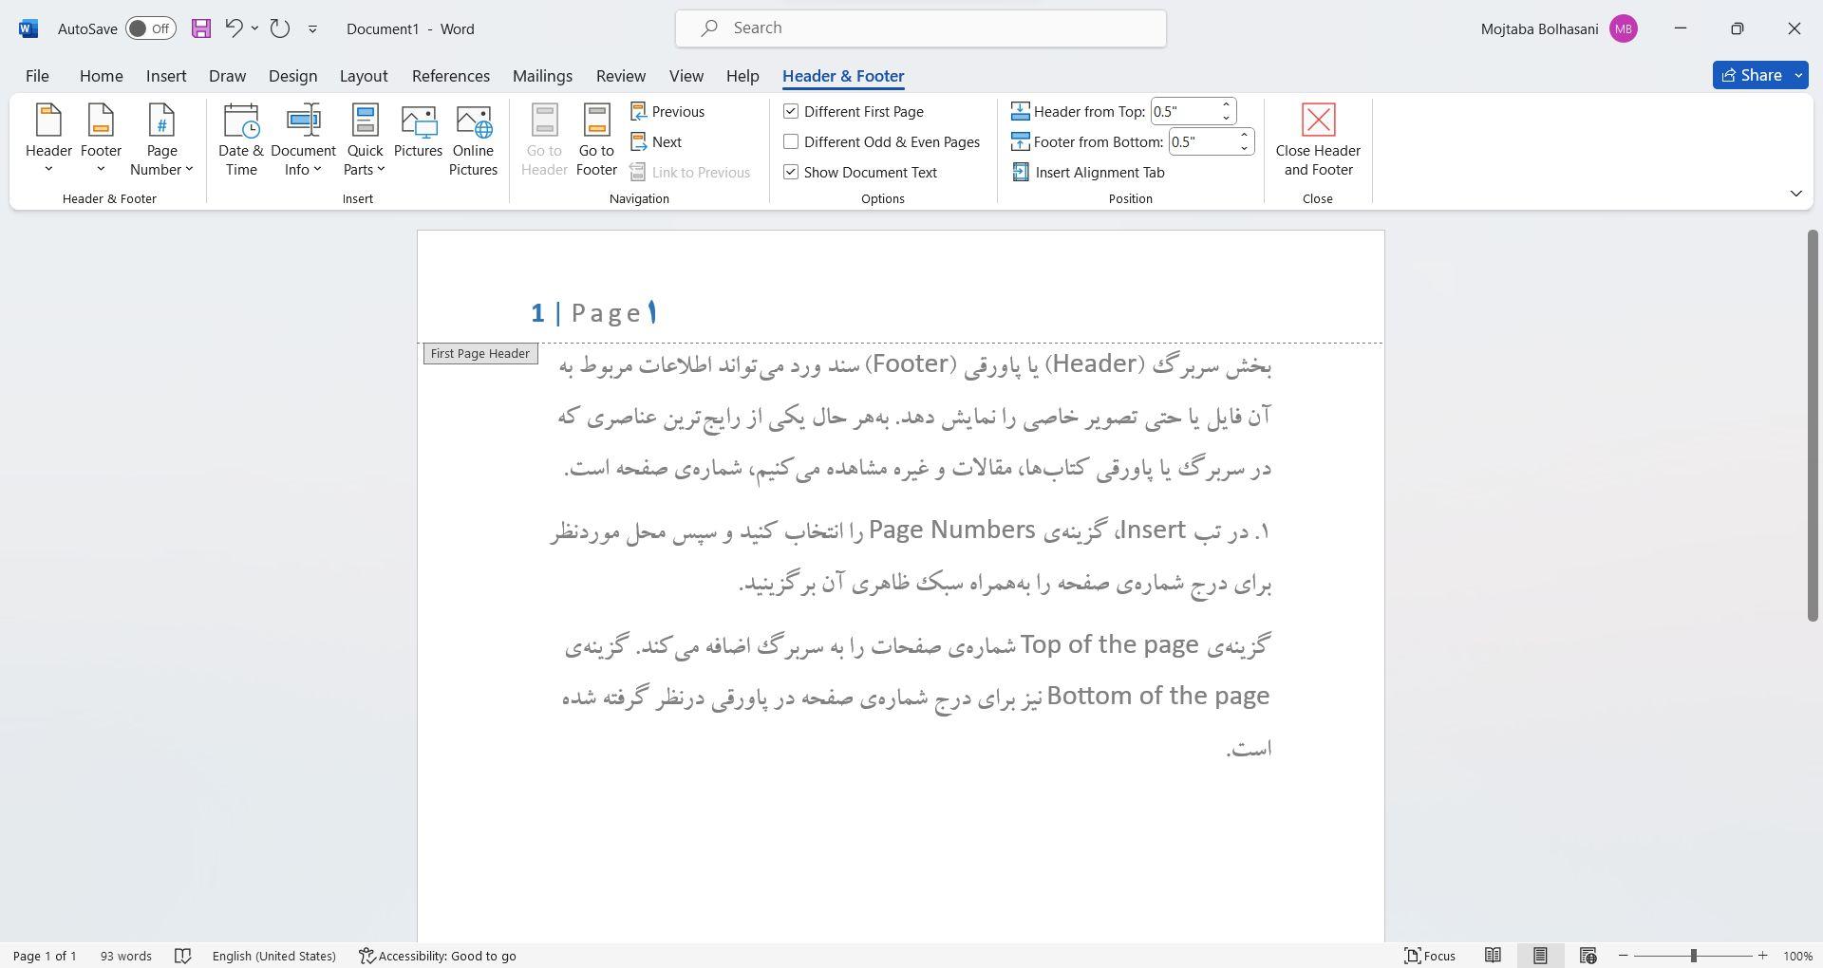Open the Share dropdown arrow
1823x968 pixels.
point(1798,75)
